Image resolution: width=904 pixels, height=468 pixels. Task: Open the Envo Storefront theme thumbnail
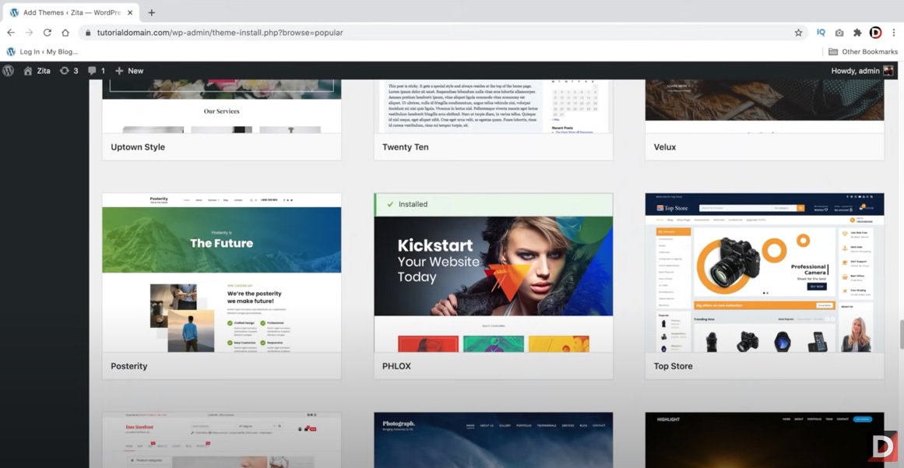coord(221,440)
